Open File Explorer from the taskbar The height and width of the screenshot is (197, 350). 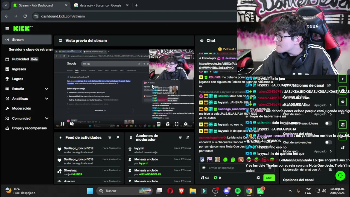tap(193, 191)
